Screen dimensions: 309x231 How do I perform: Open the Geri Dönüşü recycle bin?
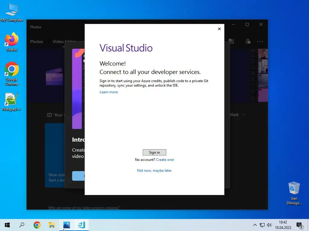(294, 193)
